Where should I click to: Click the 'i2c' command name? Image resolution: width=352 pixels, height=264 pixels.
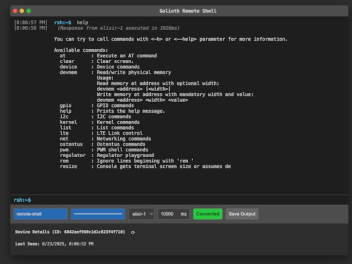[64, 117]
